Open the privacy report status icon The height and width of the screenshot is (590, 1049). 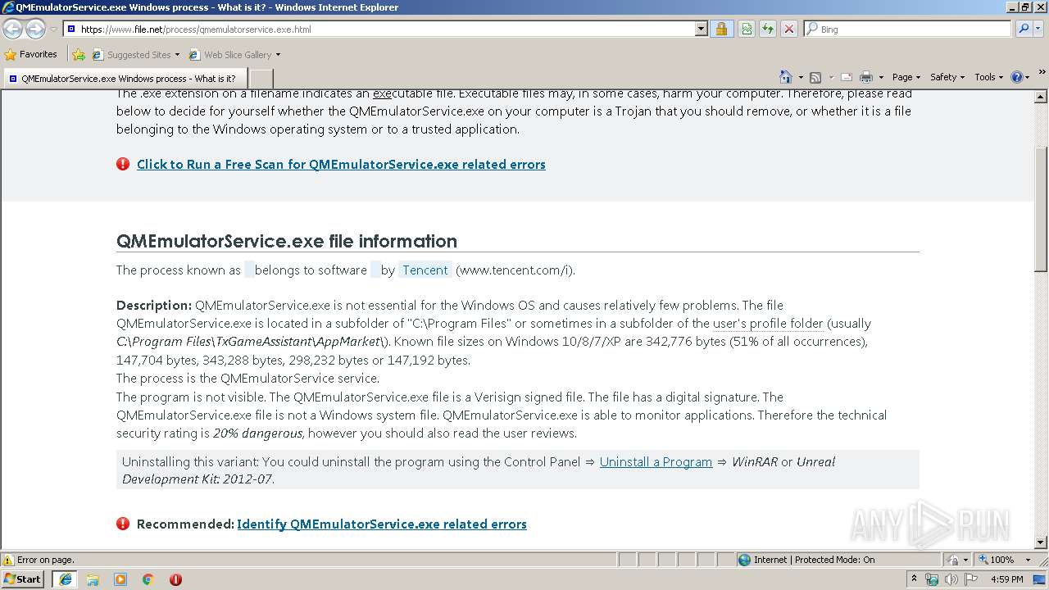[953, 560]
